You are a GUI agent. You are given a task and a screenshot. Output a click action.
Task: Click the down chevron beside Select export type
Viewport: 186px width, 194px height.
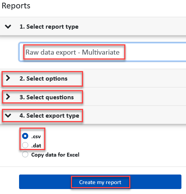8,115
